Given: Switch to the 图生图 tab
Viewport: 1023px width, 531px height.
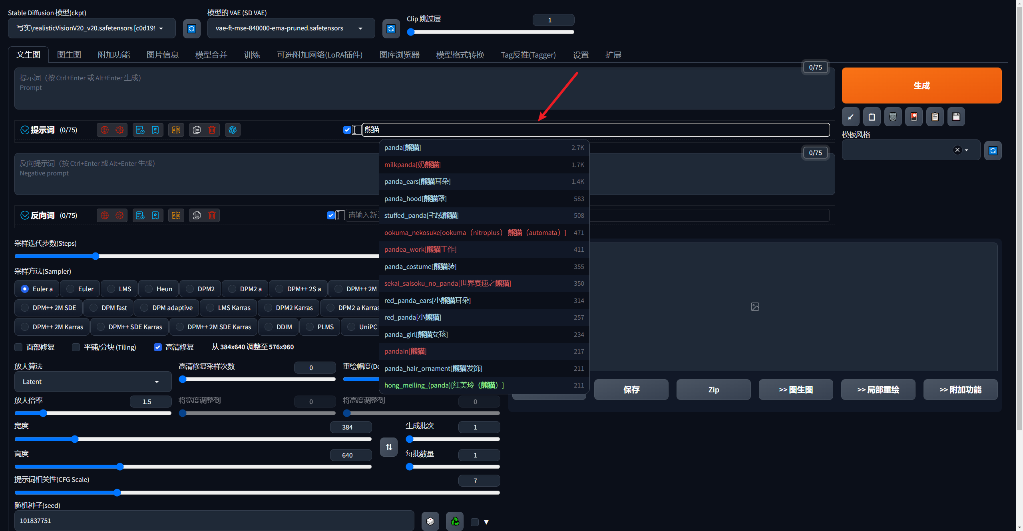Looking at the screenshot, I should pyautogui.click(x=69, y=55).
